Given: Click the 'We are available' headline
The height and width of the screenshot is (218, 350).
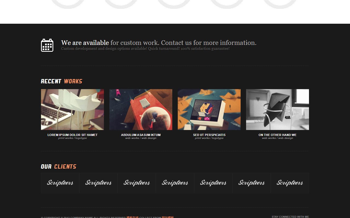Looking at the screenshot, I should (x=159, y=43).
